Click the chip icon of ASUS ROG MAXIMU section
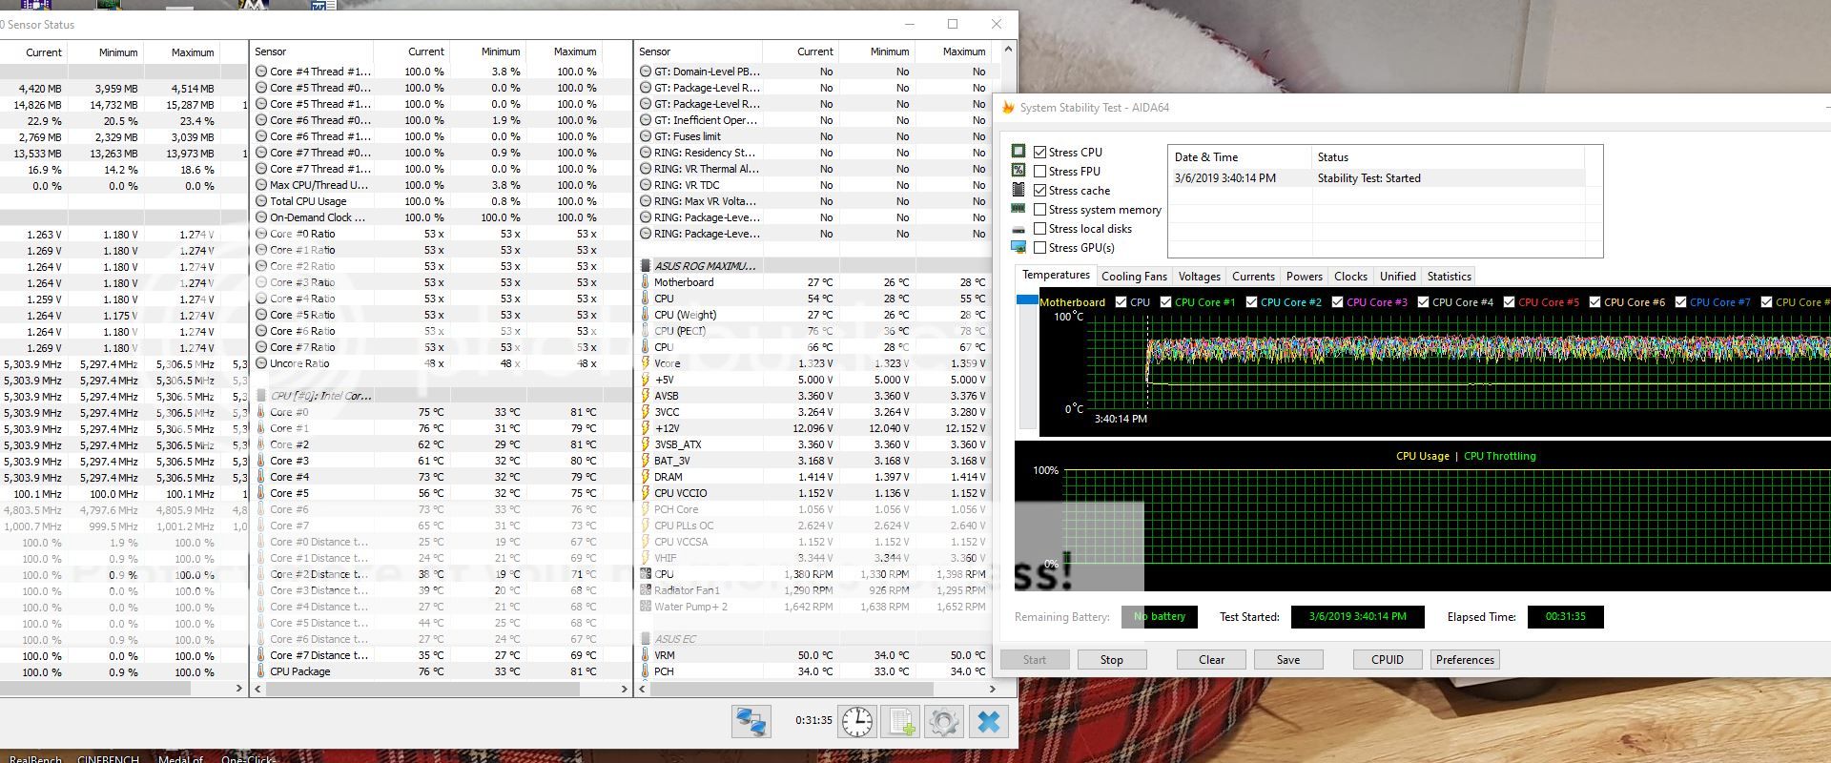This screenshot has width=1831, height=763. tap(646, 266)
